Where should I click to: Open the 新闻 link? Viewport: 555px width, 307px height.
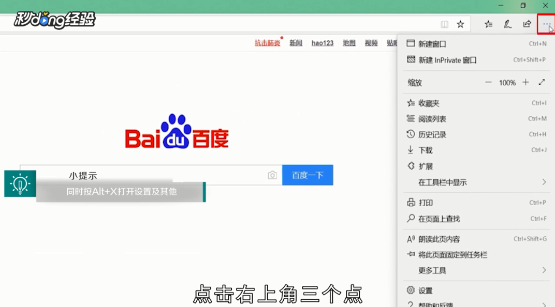point(296,43)
